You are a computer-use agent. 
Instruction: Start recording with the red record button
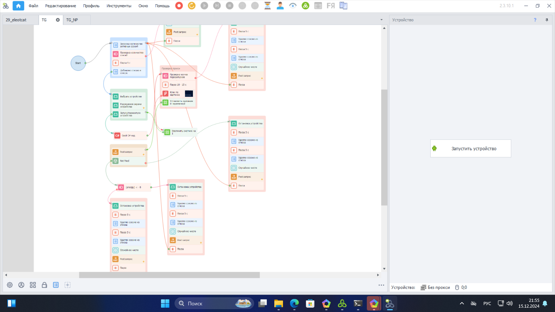[x=179, y=6]
